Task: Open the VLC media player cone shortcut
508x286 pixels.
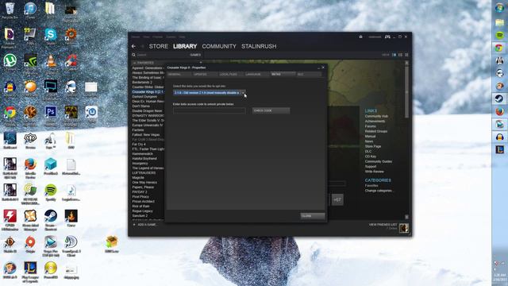Action: (x=51, y=60)
